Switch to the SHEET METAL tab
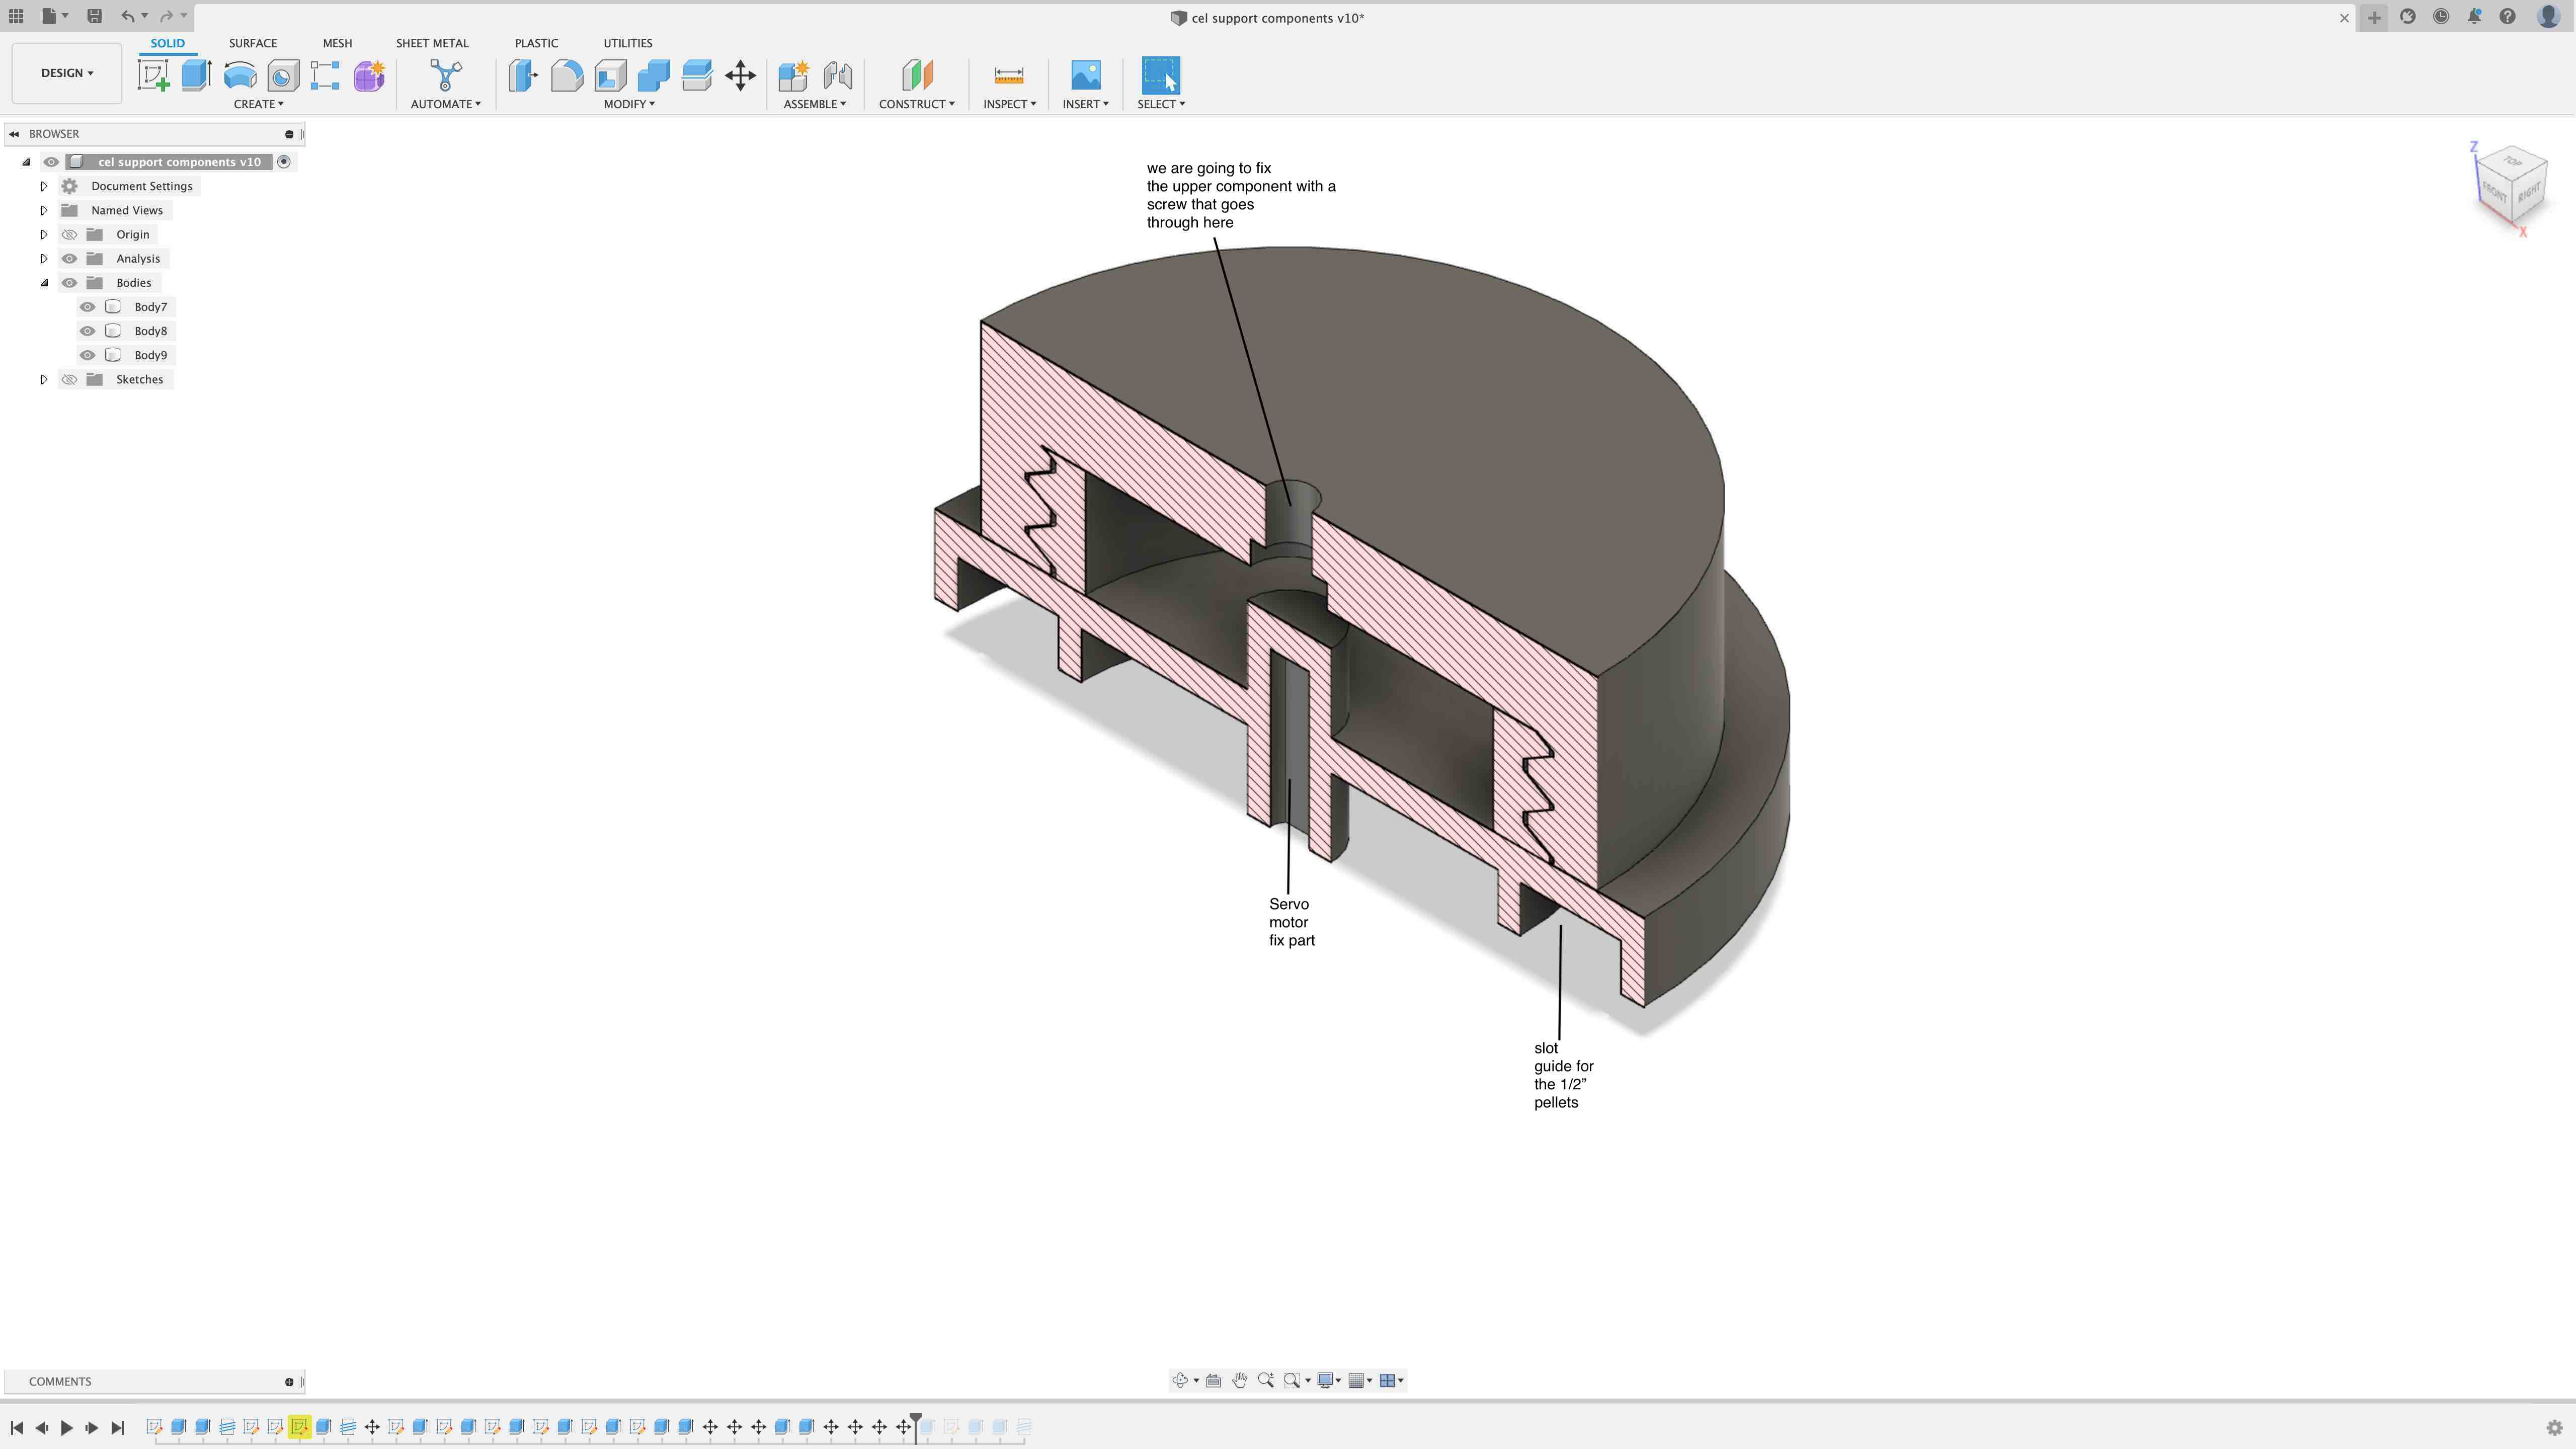 [x=432, y=43]
